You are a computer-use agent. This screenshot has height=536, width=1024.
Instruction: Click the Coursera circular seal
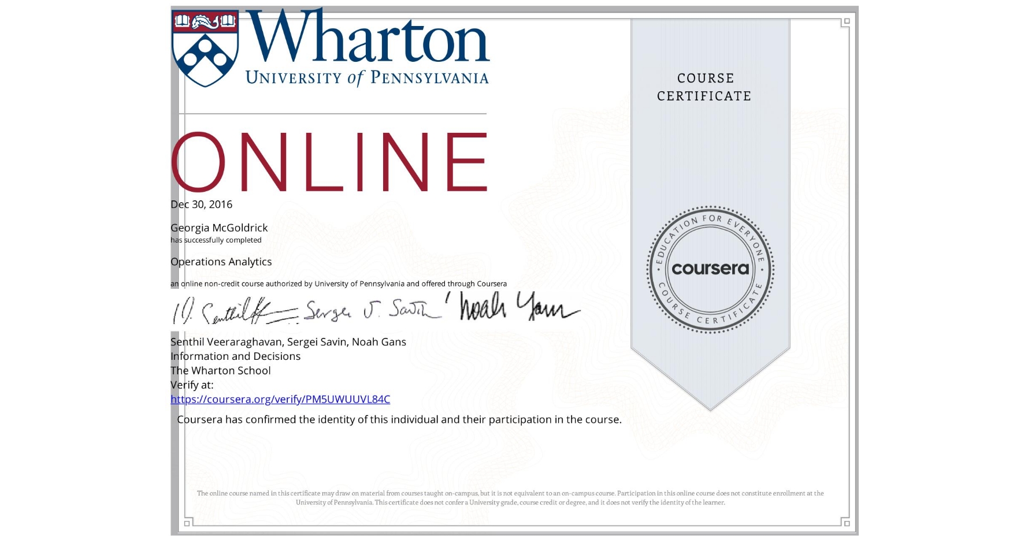[710, 270]
